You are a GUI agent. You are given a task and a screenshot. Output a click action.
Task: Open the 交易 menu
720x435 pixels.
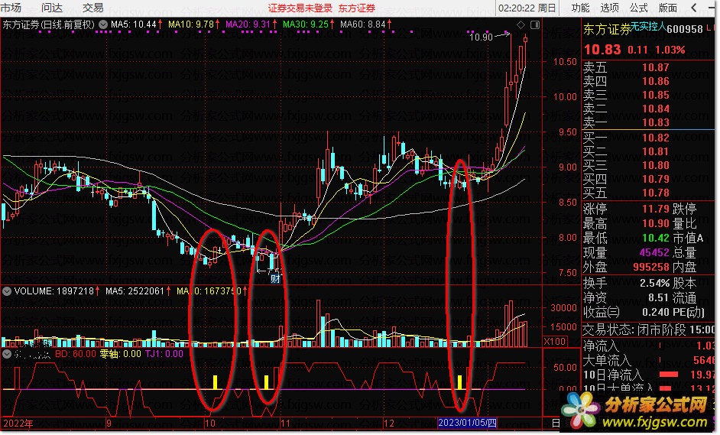[x=92, y=8]
